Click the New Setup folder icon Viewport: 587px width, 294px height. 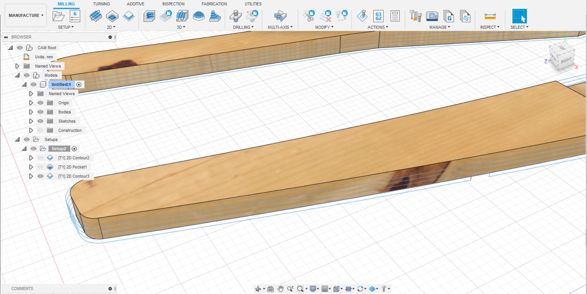tap(58, 16)
